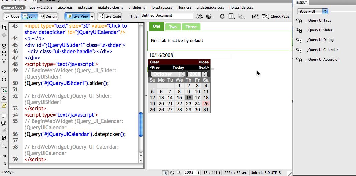Click the Title field 'Untitled Document'
The width and height of the screenshot is (356, 176).
[x=166, y=16]
